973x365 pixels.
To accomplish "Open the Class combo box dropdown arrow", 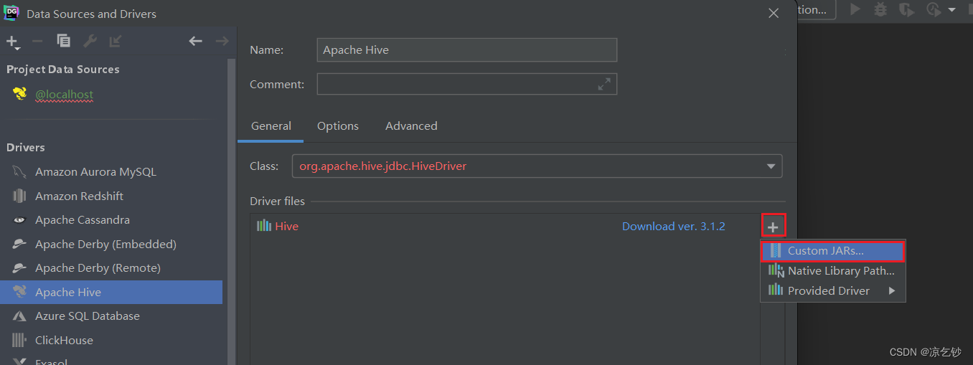I will tap(771, 166).
